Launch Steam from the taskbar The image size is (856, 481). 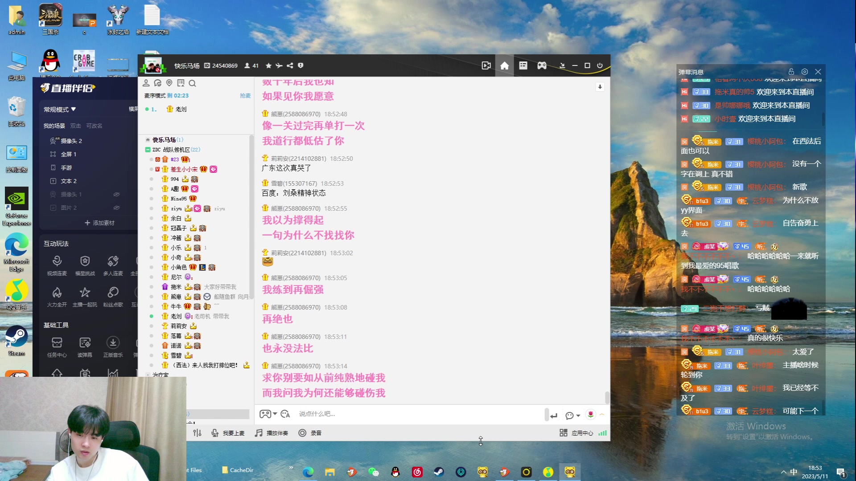pyautogui.click(x=439, y=472)
